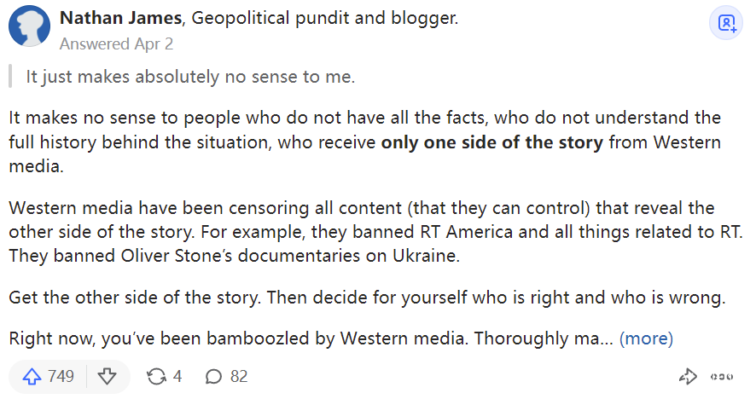The image size is (756, 399).
Task: Downvote this answer
Action: point(107,376)
